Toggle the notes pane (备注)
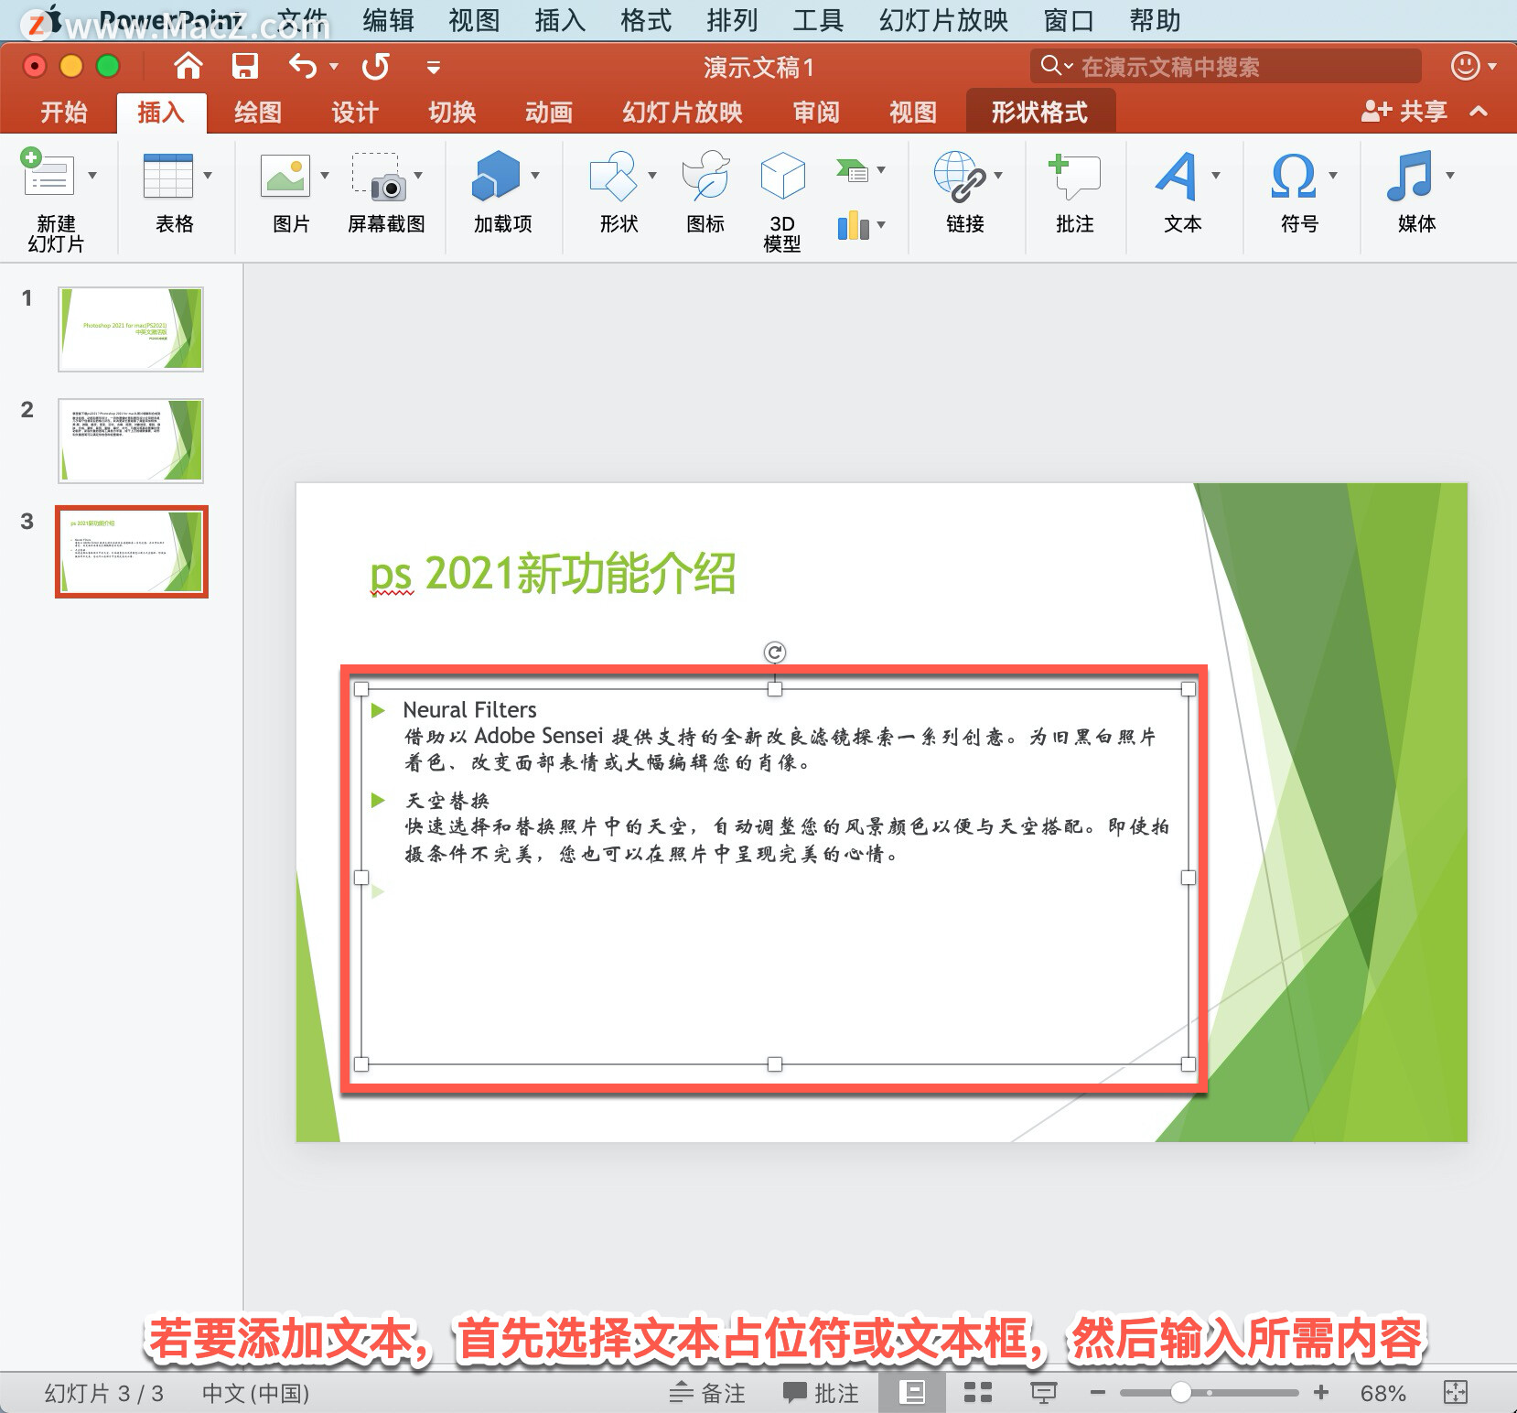 pyautogui.click(x=707, y=1393)
